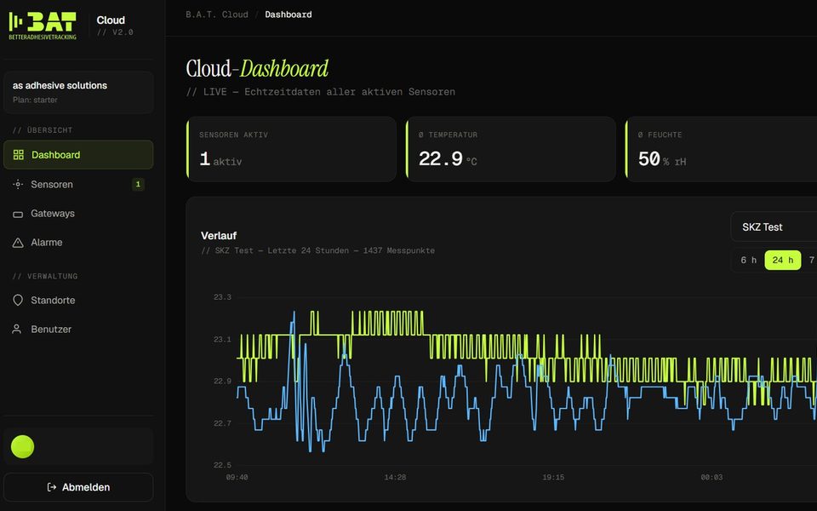
Task: Click the Cloud-Dashboard page title
Action: pos(257,68)
